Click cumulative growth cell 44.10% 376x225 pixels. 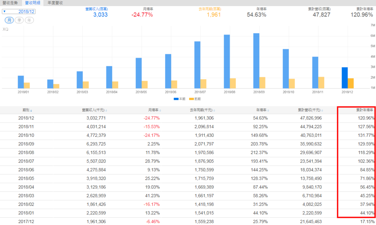tap(367, 213)
